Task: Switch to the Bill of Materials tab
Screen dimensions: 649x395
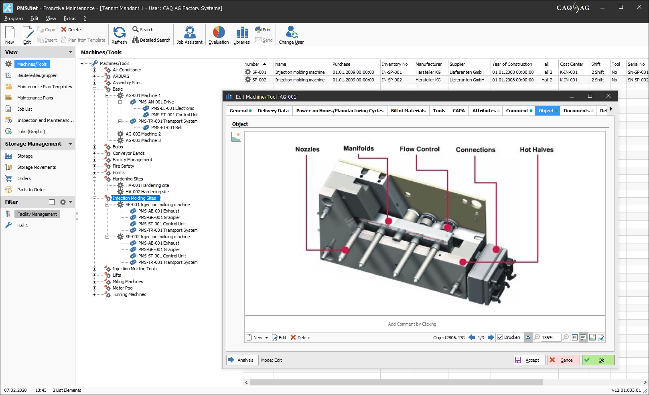Action: point(408,111)
